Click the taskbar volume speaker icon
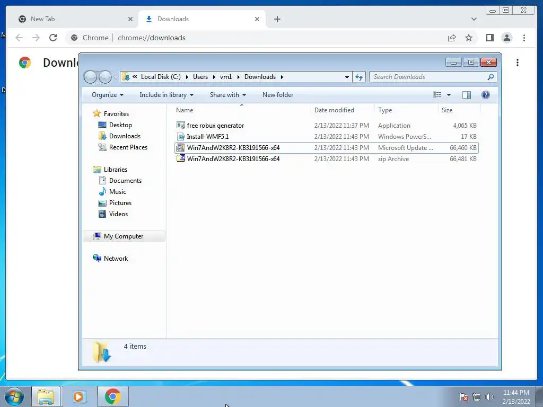 point(489,397)
